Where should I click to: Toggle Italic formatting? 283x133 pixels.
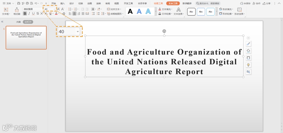pos(29,14)
